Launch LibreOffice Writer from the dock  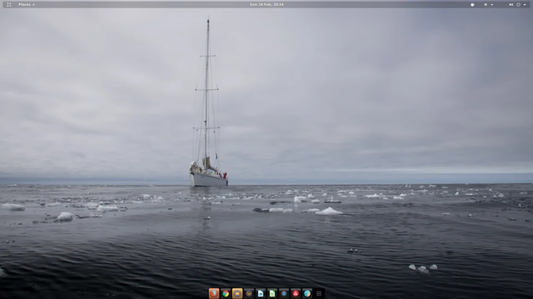tap(260, 293)
